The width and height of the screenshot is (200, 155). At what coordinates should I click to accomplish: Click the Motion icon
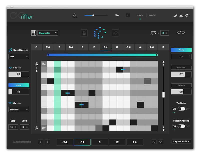(10, 103)
